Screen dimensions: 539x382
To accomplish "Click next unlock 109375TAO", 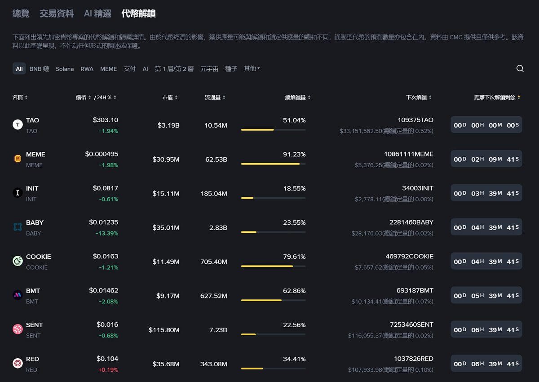I will click(415, 120).
